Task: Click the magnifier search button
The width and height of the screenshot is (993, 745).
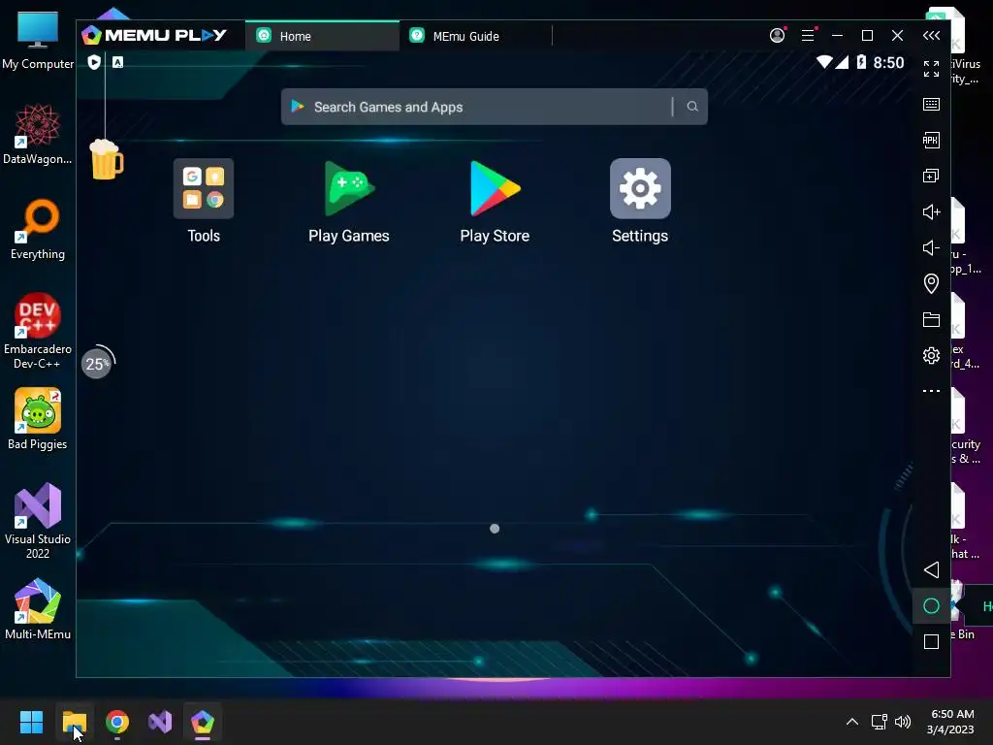Action: 692,107
